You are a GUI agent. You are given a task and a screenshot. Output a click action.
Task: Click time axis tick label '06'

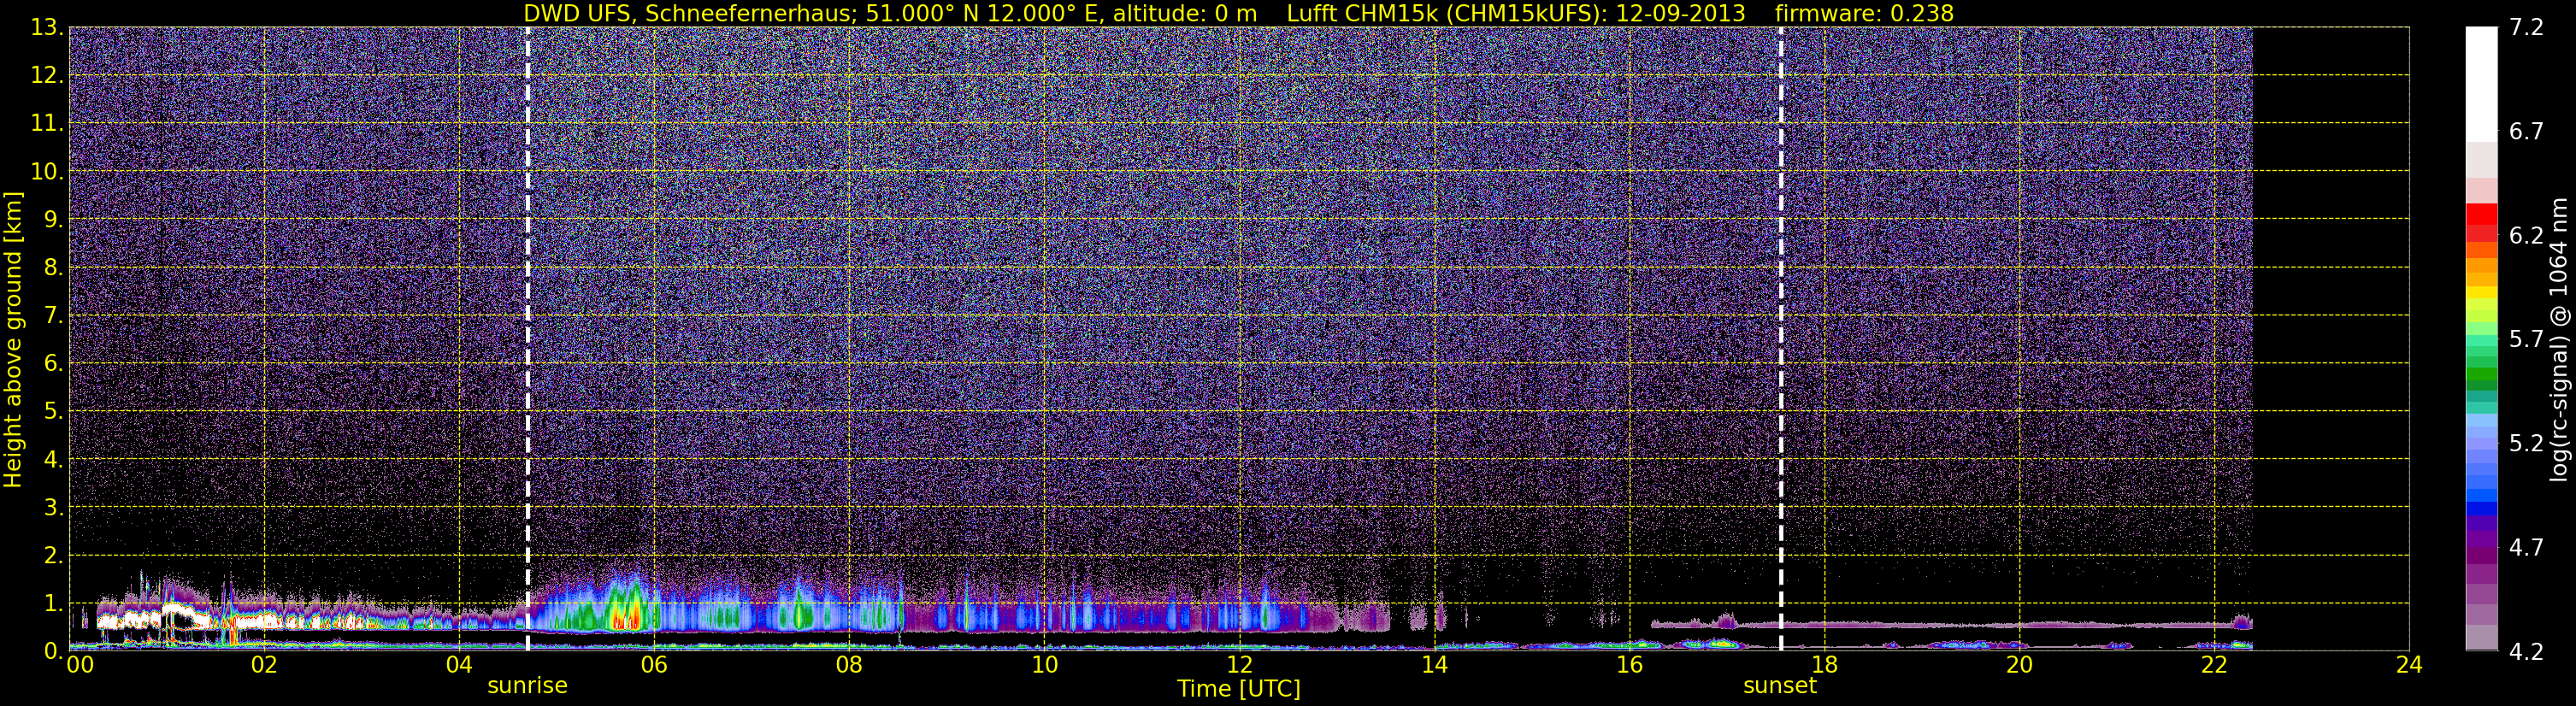(x=654, y=666)
